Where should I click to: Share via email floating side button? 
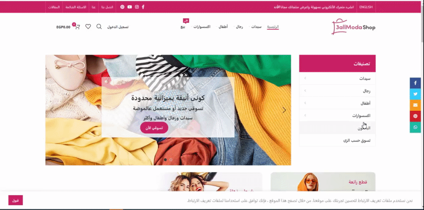(415, 105)
